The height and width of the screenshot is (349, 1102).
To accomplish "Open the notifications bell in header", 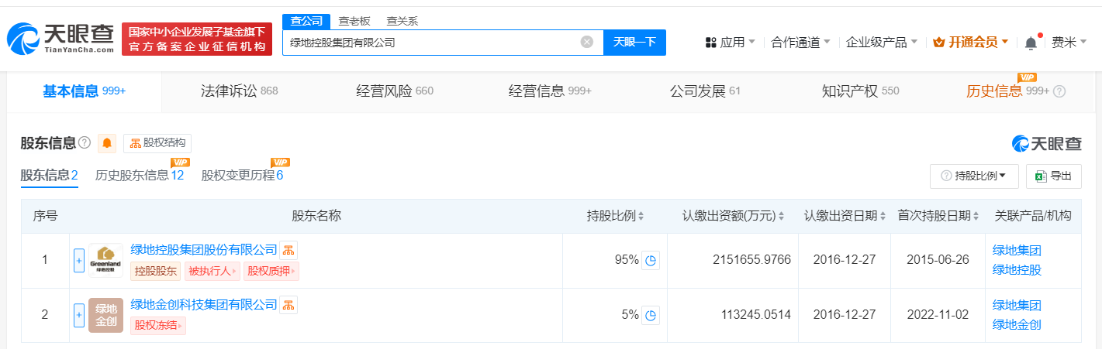I will tap(1031, 43).
